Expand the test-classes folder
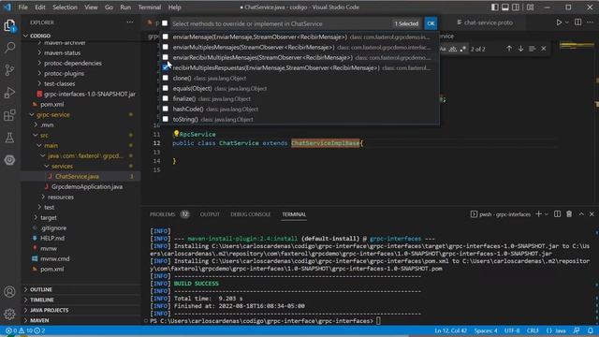 [39, 83]
